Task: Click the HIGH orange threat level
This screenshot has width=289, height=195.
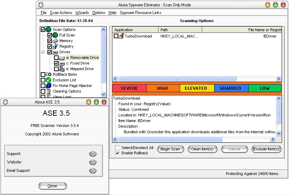Action: 163,88
